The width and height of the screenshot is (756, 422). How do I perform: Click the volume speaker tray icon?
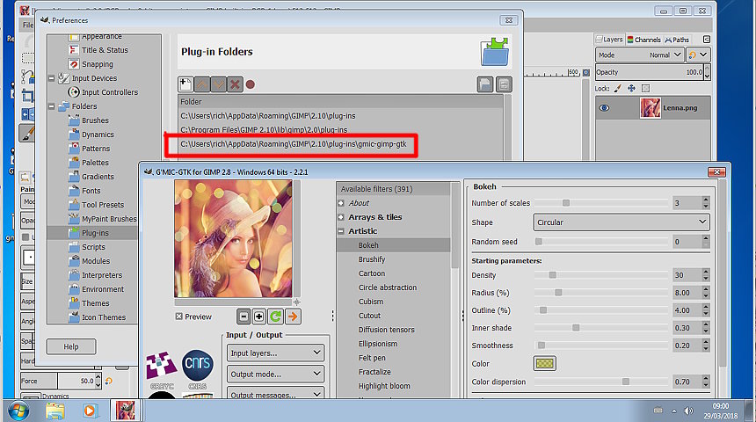tap(689, 411)
